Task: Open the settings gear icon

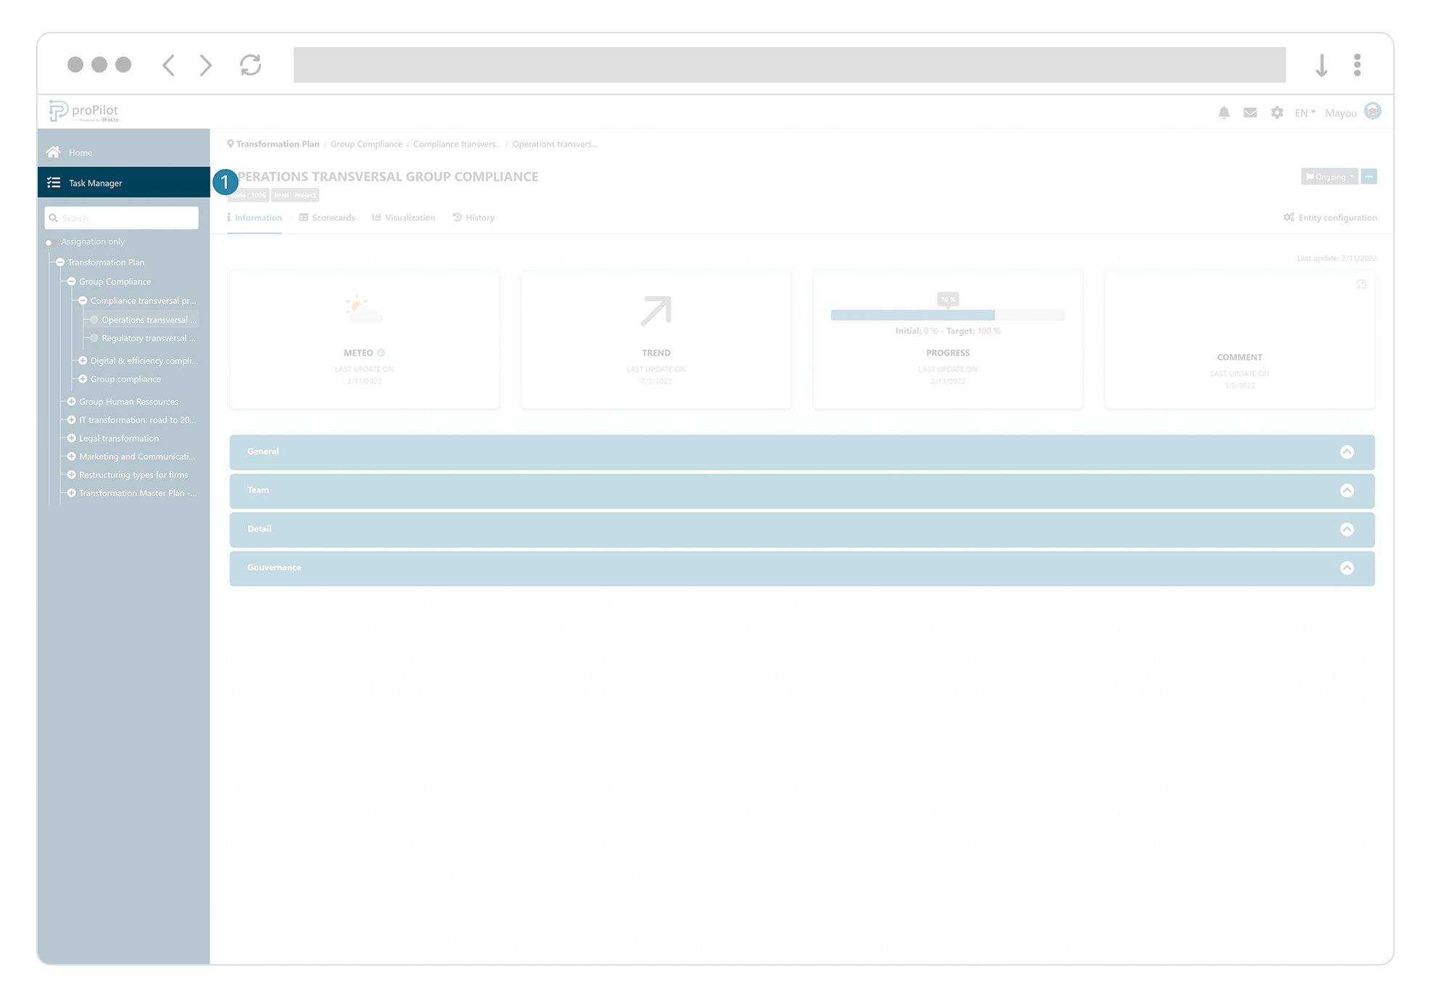Action: pos(1277,112)
